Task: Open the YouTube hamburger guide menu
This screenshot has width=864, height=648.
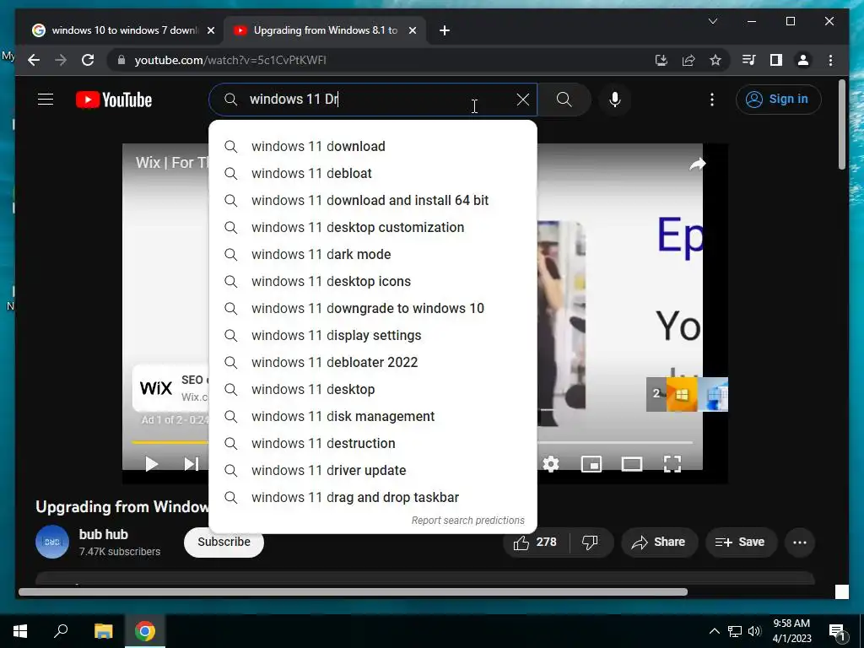Action: (46, 100)
